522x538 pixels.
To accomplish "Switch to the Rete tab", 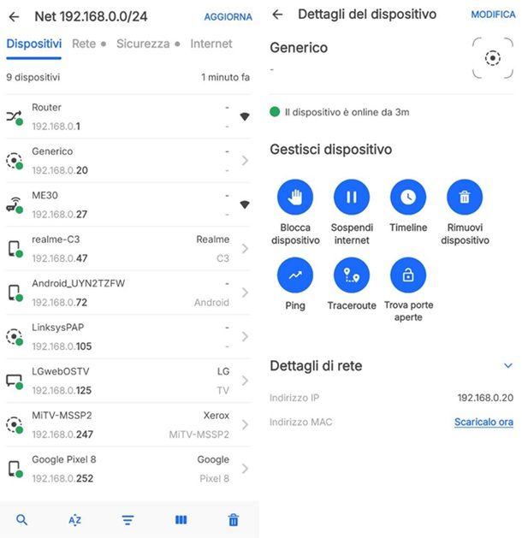I will 84,44.
